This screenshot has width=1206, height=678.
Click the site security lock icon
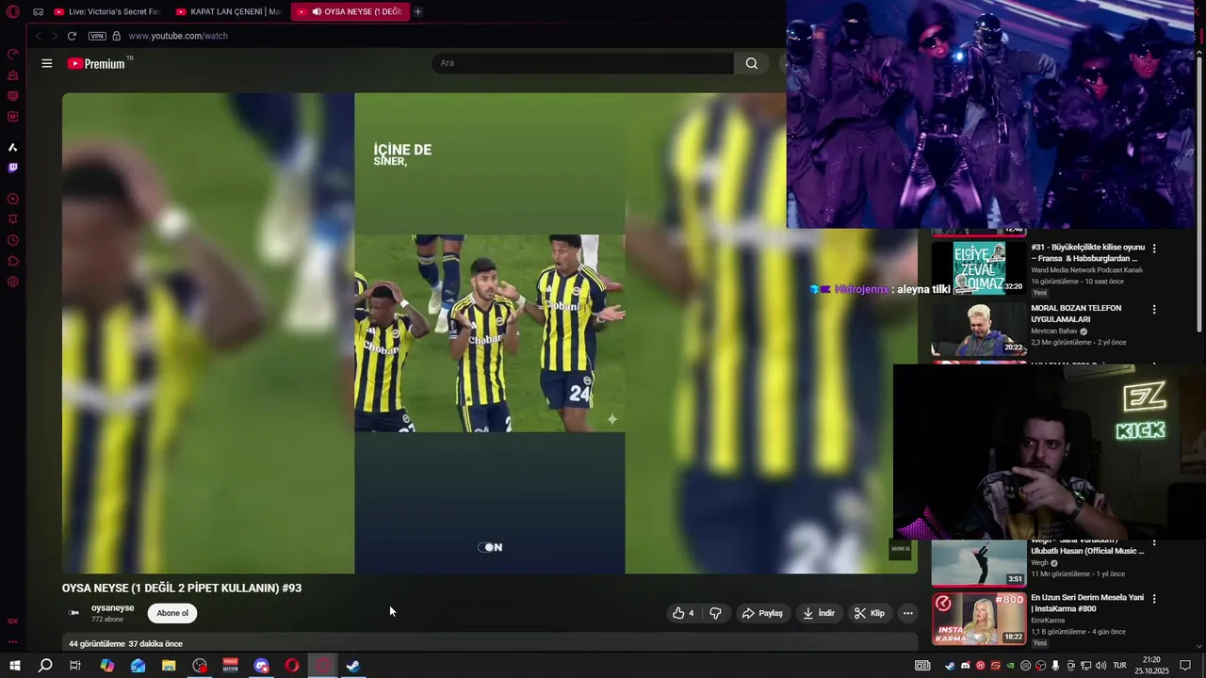point(117,36)
